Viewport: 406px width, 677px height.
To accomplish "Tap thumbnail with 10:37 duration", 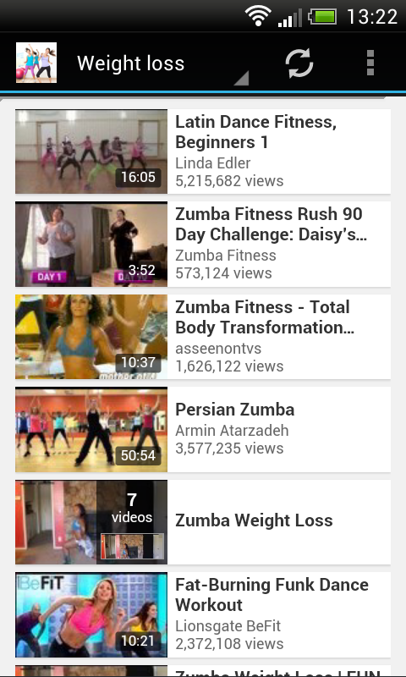I will point(91,337).
